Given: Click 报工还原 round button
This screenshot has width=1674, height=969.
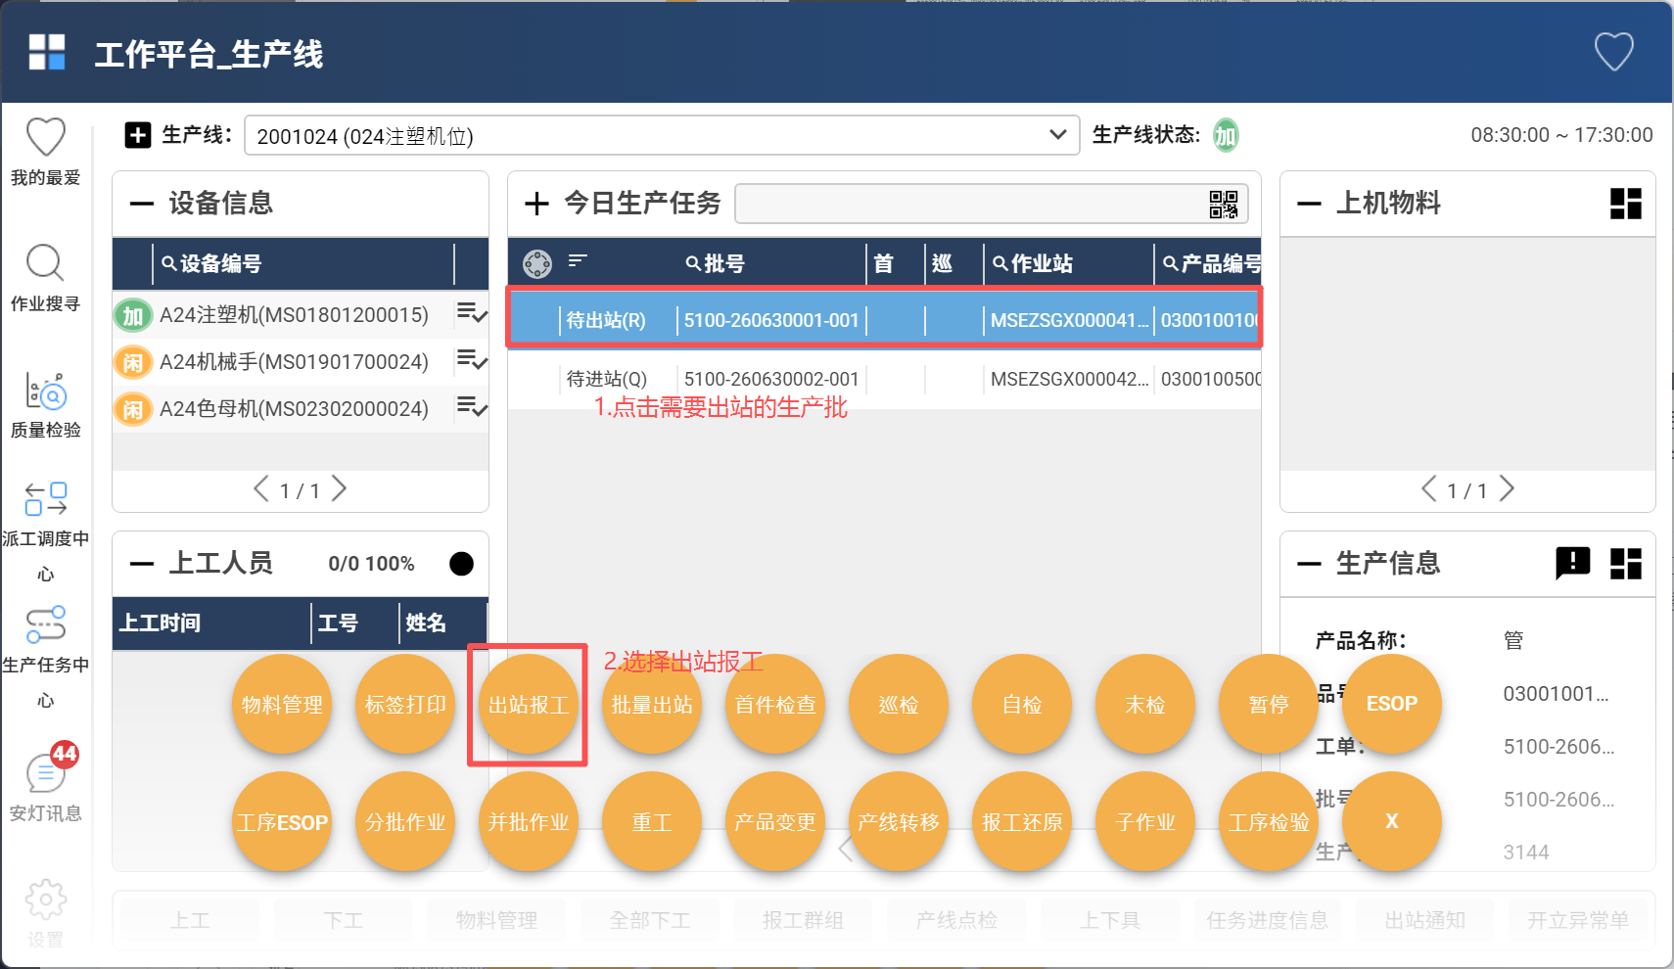Looking at the screenshot, I should [x=1022, y=821].
